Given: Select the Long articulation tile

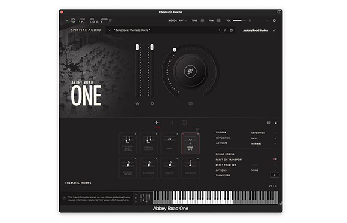Looking at the screenshot, I should click(x=169, y=143).
